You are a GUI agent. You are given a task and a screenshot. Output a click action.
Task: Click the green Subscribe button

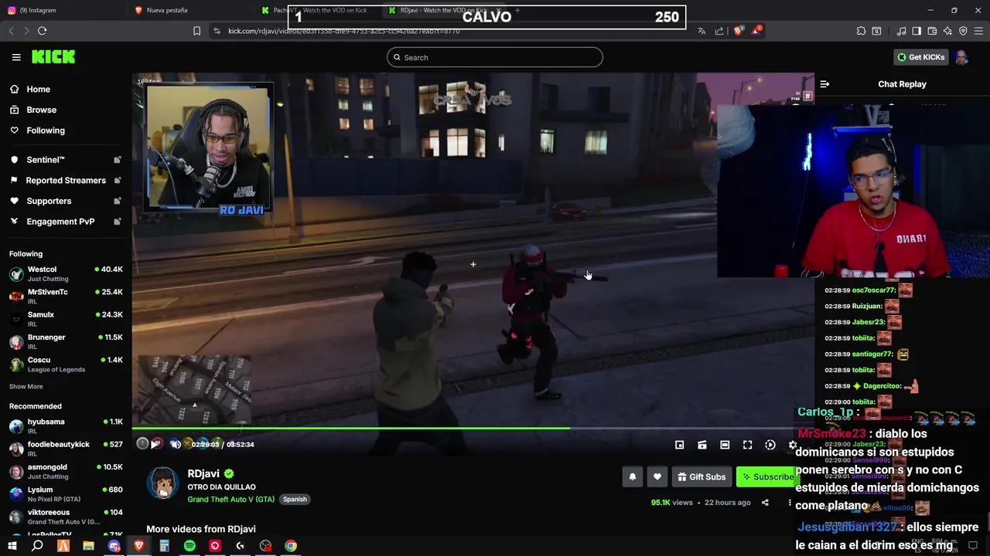(766, 476)
